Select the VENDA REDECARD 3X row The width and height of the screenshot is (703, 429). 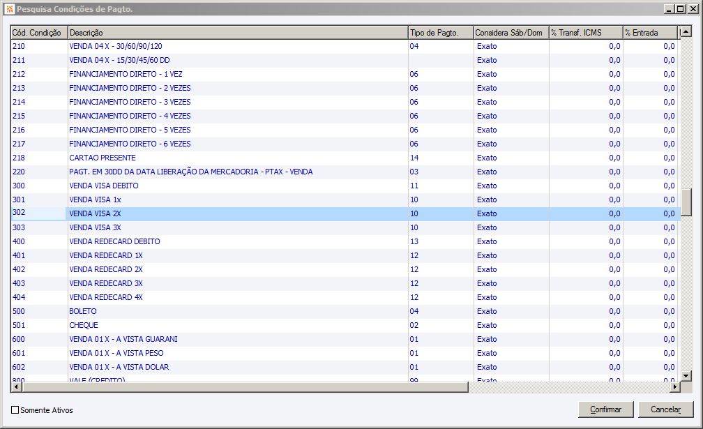(346, 283)
